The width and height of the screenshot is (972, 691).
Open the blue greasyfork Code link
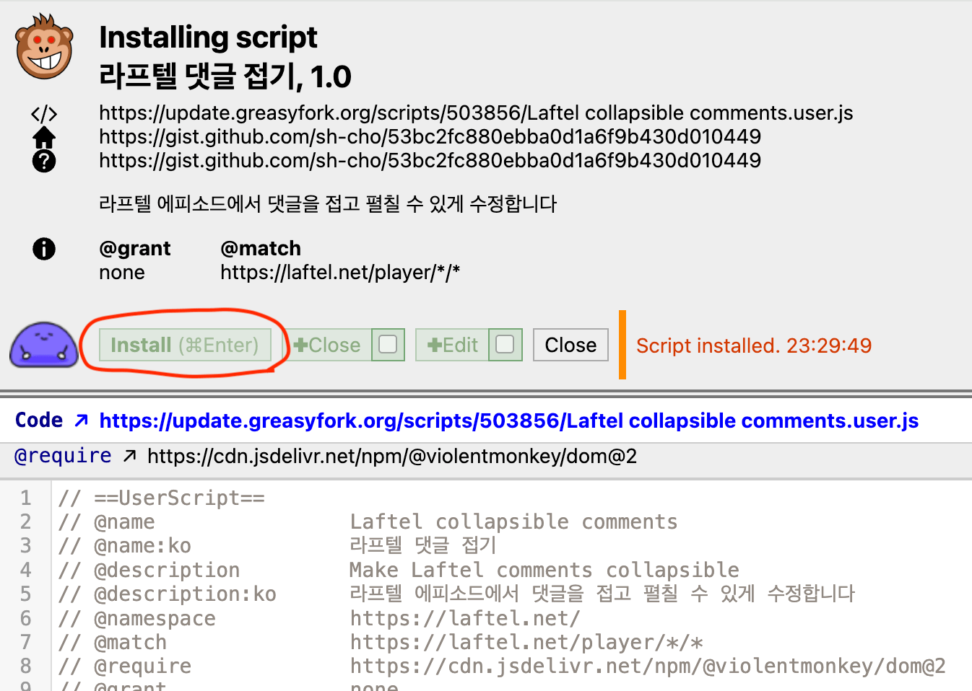point(508,421)
